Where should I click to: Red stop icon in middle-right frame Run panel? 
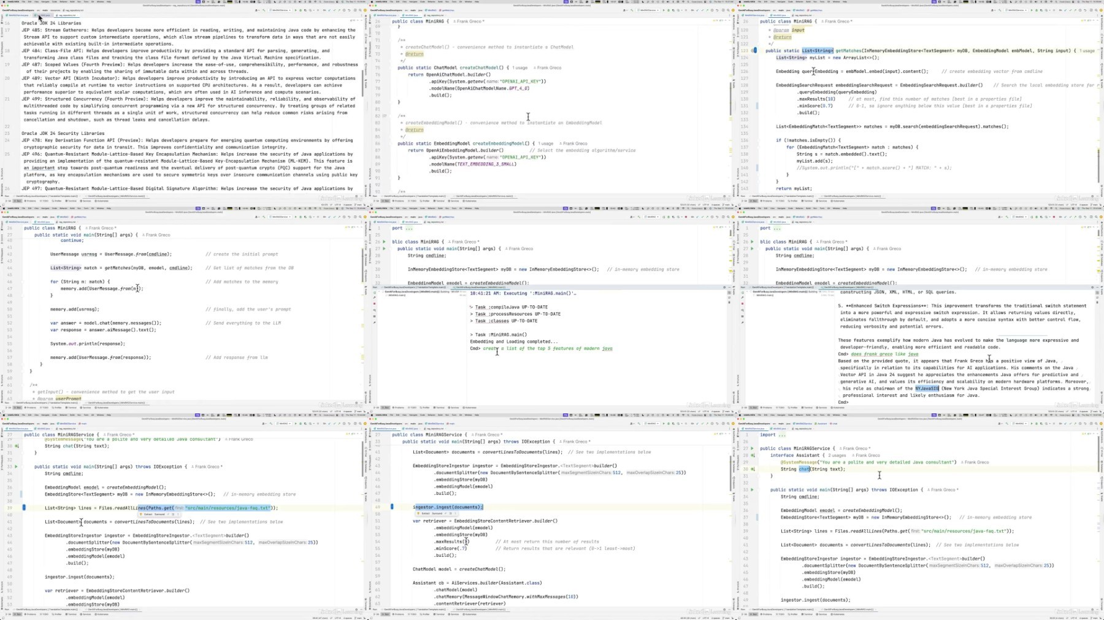click(742, 303)
